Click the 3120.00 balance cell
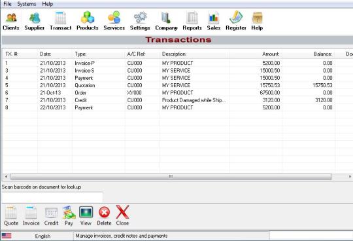This screenshot has height=241, width=353. pos(324,100)
